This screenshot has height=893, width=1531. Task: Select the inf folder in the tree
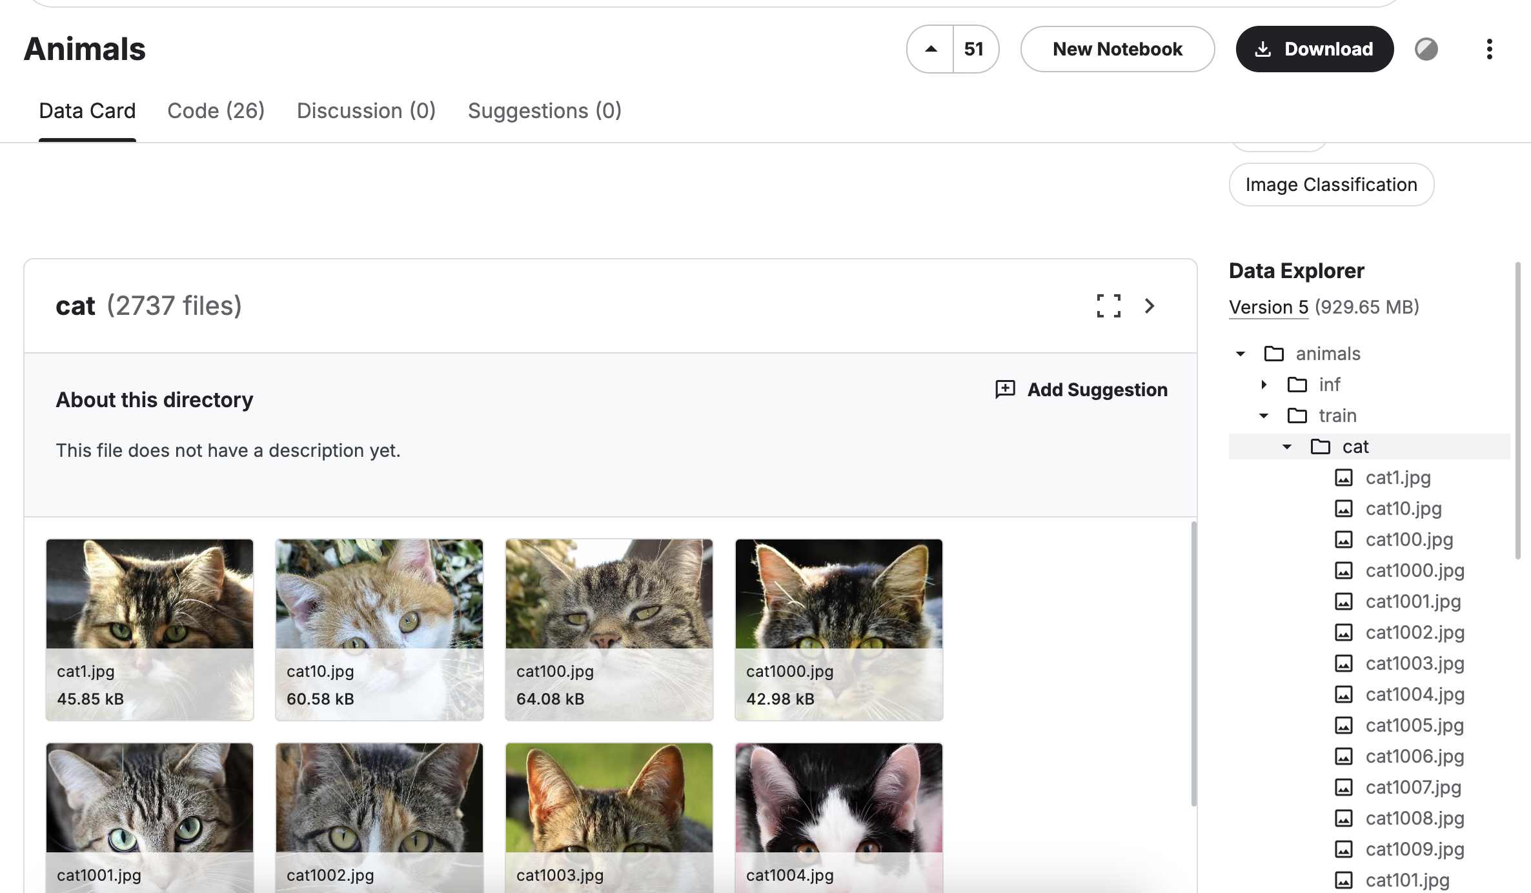click(1329, 385)
